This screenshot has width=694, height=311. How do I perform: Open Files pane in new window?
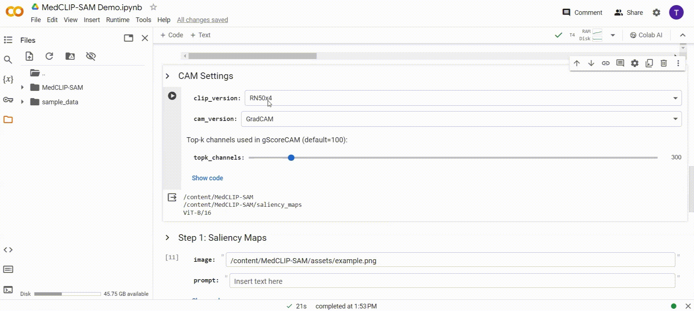click(129, 38)
